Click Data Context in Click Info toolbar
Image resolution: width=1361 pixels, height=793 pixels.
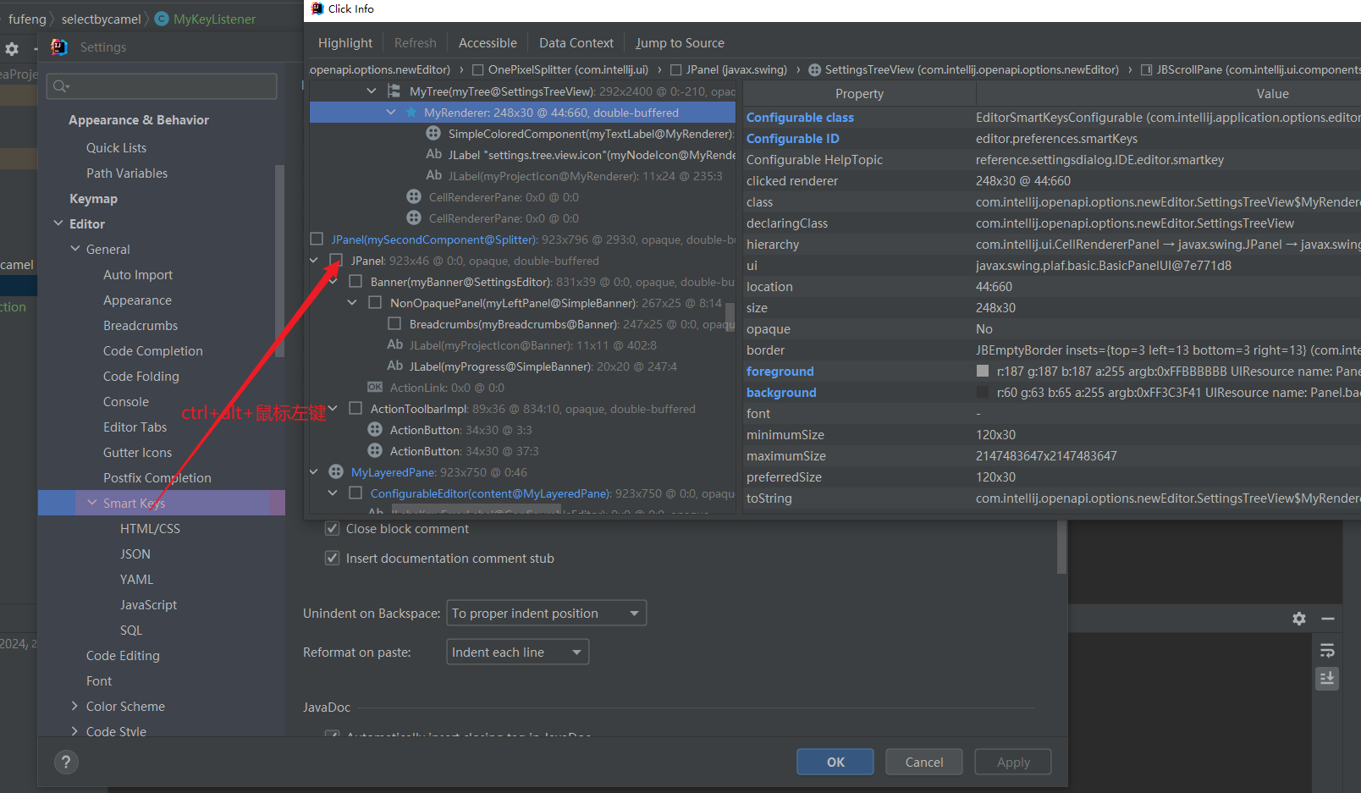coord(576,43)
